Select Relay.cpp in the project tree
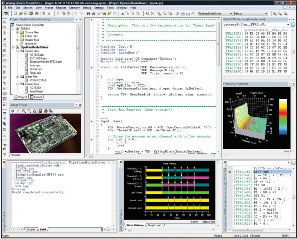Screen dimensions: 297x239 coord(35,73)
